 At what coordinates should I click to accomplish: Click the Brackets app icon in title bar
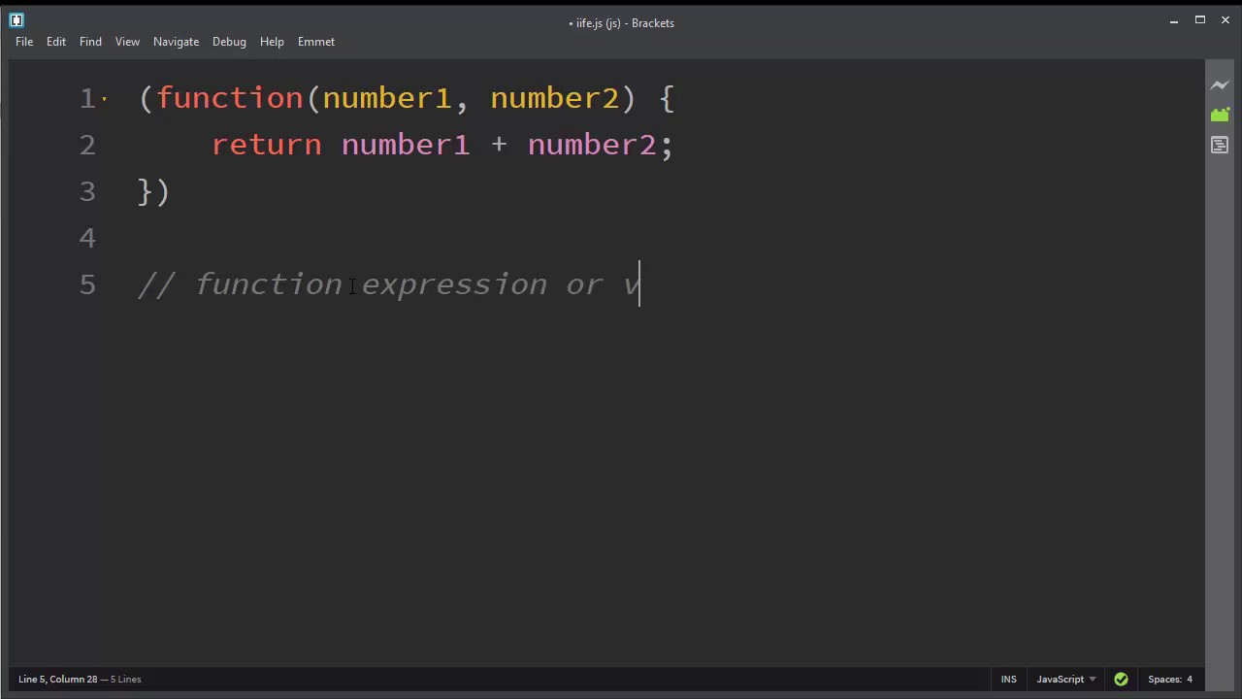coord(16,19)
